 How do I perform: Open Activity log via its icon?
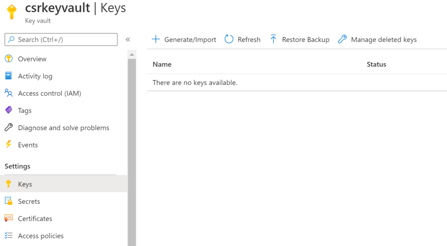(x=9, y=76)
